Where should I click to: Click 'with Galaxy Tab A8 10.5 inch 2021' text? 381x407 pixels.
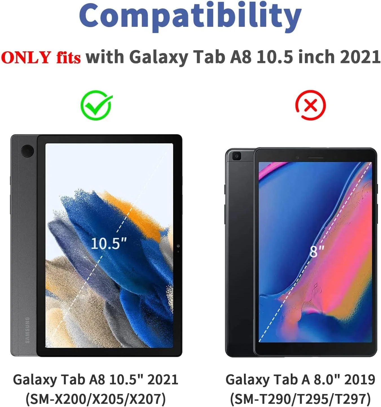[233, 57]
